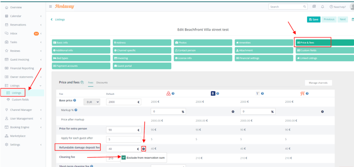Expand the Tasks sidebar section

point(41,42)
